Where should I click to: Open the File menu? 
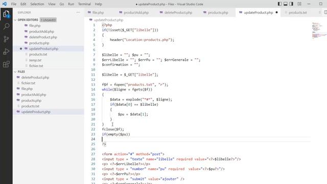point(14,4)
